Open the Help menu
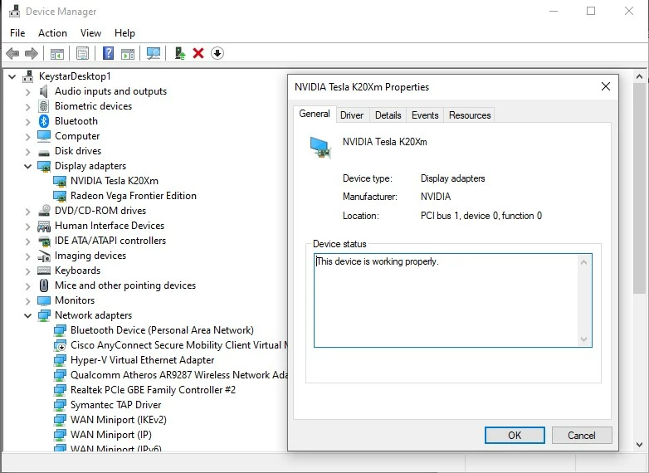This screenshot has height=473, width=649. point(124,33)
